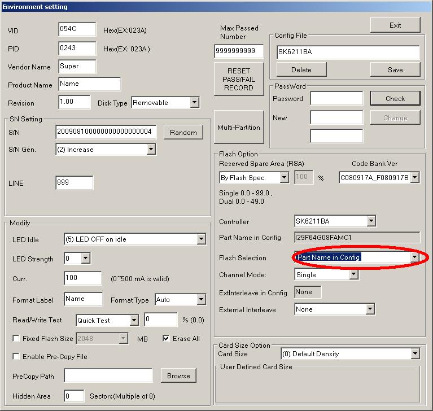The width and height of the screenshot is (433, 411).
Task: Open the Multi-Partition settings
Action: 238,128
